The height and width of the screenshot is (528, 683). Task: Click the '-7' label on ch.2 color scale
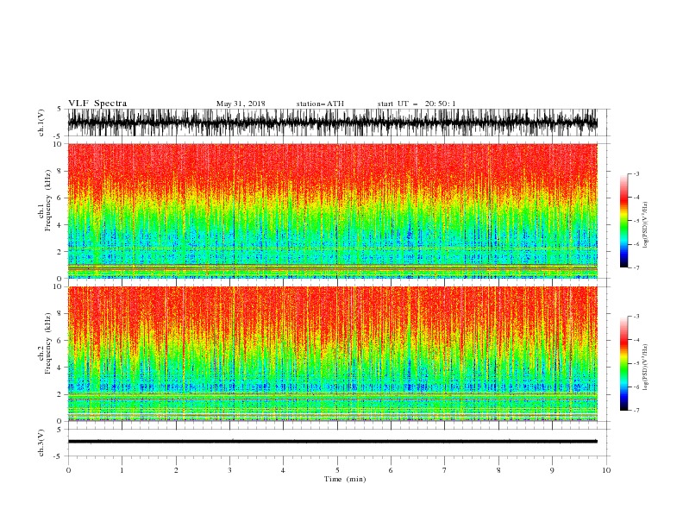636,411
